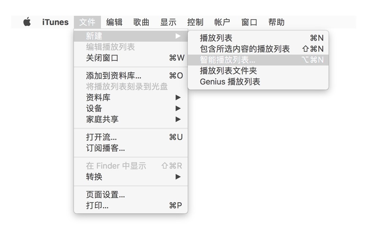
Task: Open the 编辑 menu
Action: click(x=114, y=22)
